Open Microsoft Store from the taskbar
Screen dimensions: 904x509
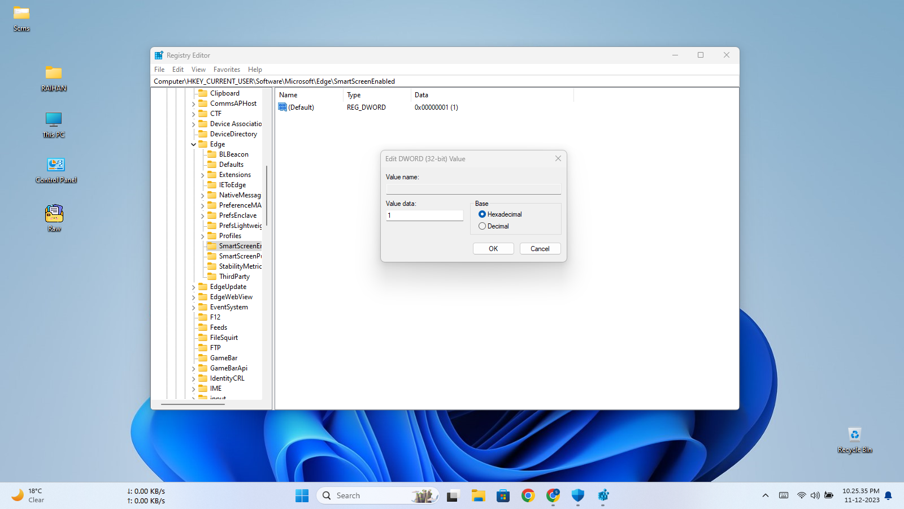click(x=503, y=496)
